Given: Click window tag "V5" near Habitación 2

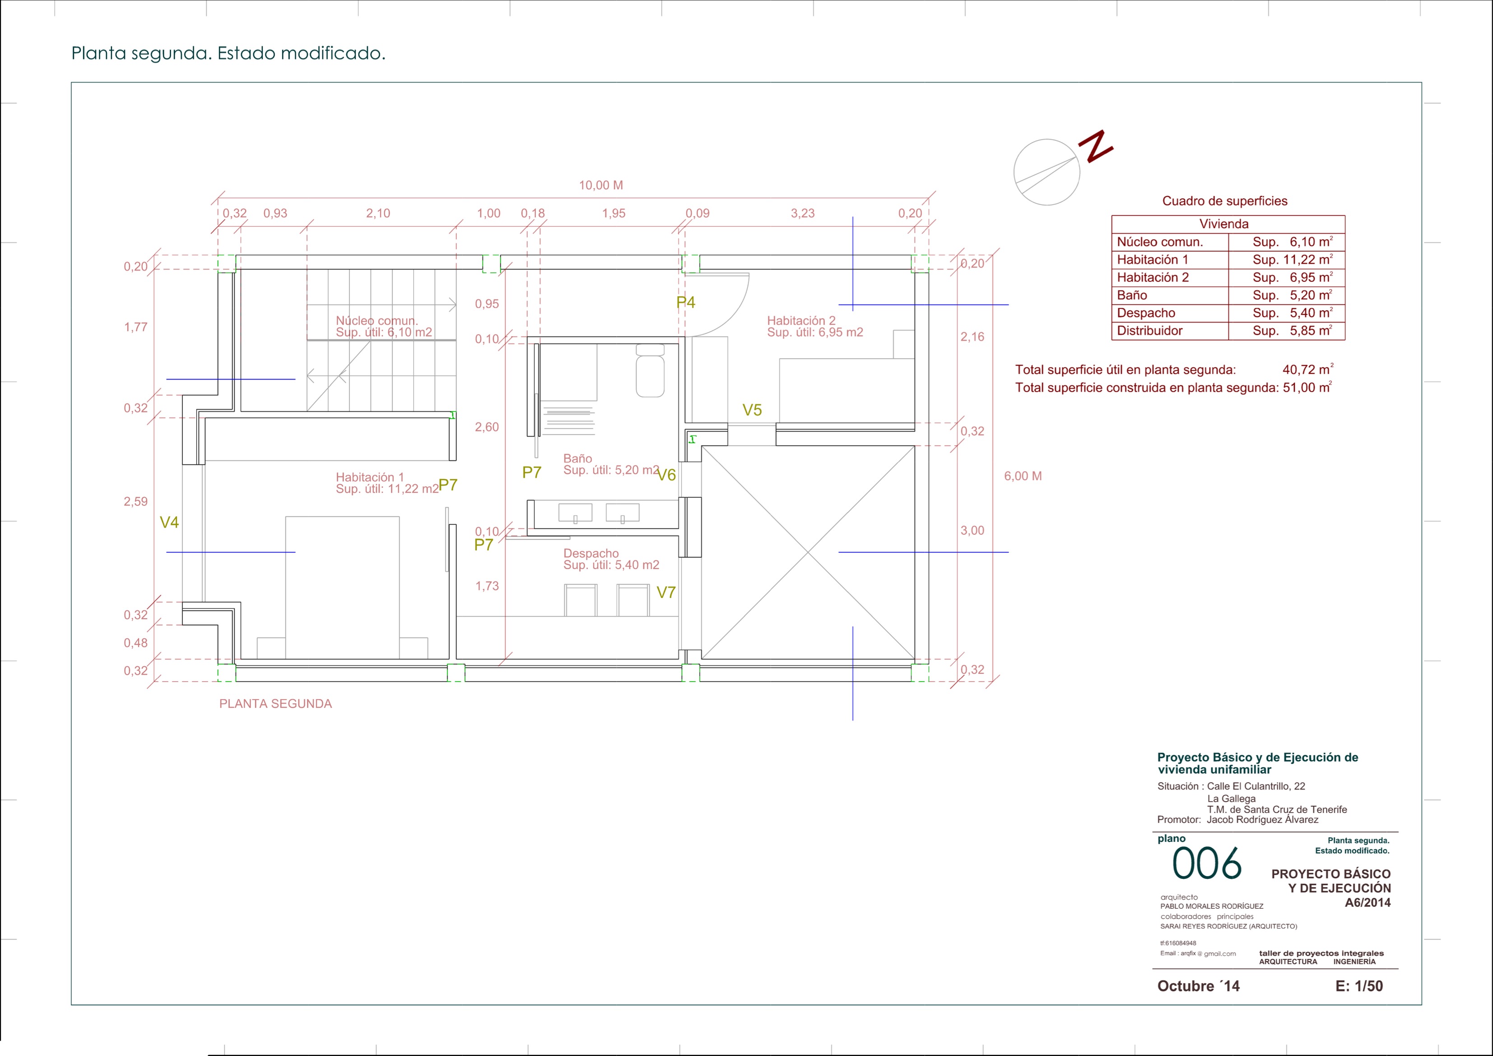Looking at the screenshot, I should (x=752, y=411).
